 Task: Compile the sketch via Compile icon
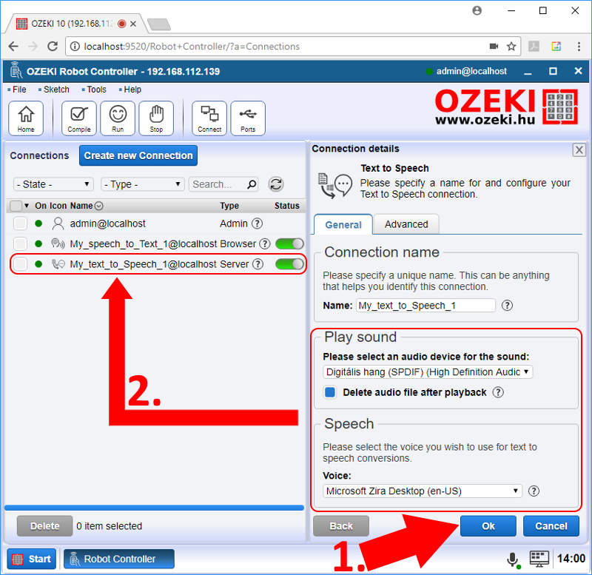tap(79, 118)
